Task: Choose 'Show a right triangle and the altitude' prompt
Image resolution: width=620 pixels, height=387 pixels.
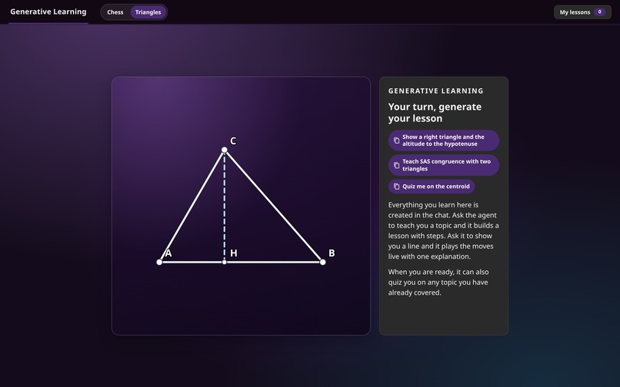Action: pyautogui.click(x=444, y=141)
